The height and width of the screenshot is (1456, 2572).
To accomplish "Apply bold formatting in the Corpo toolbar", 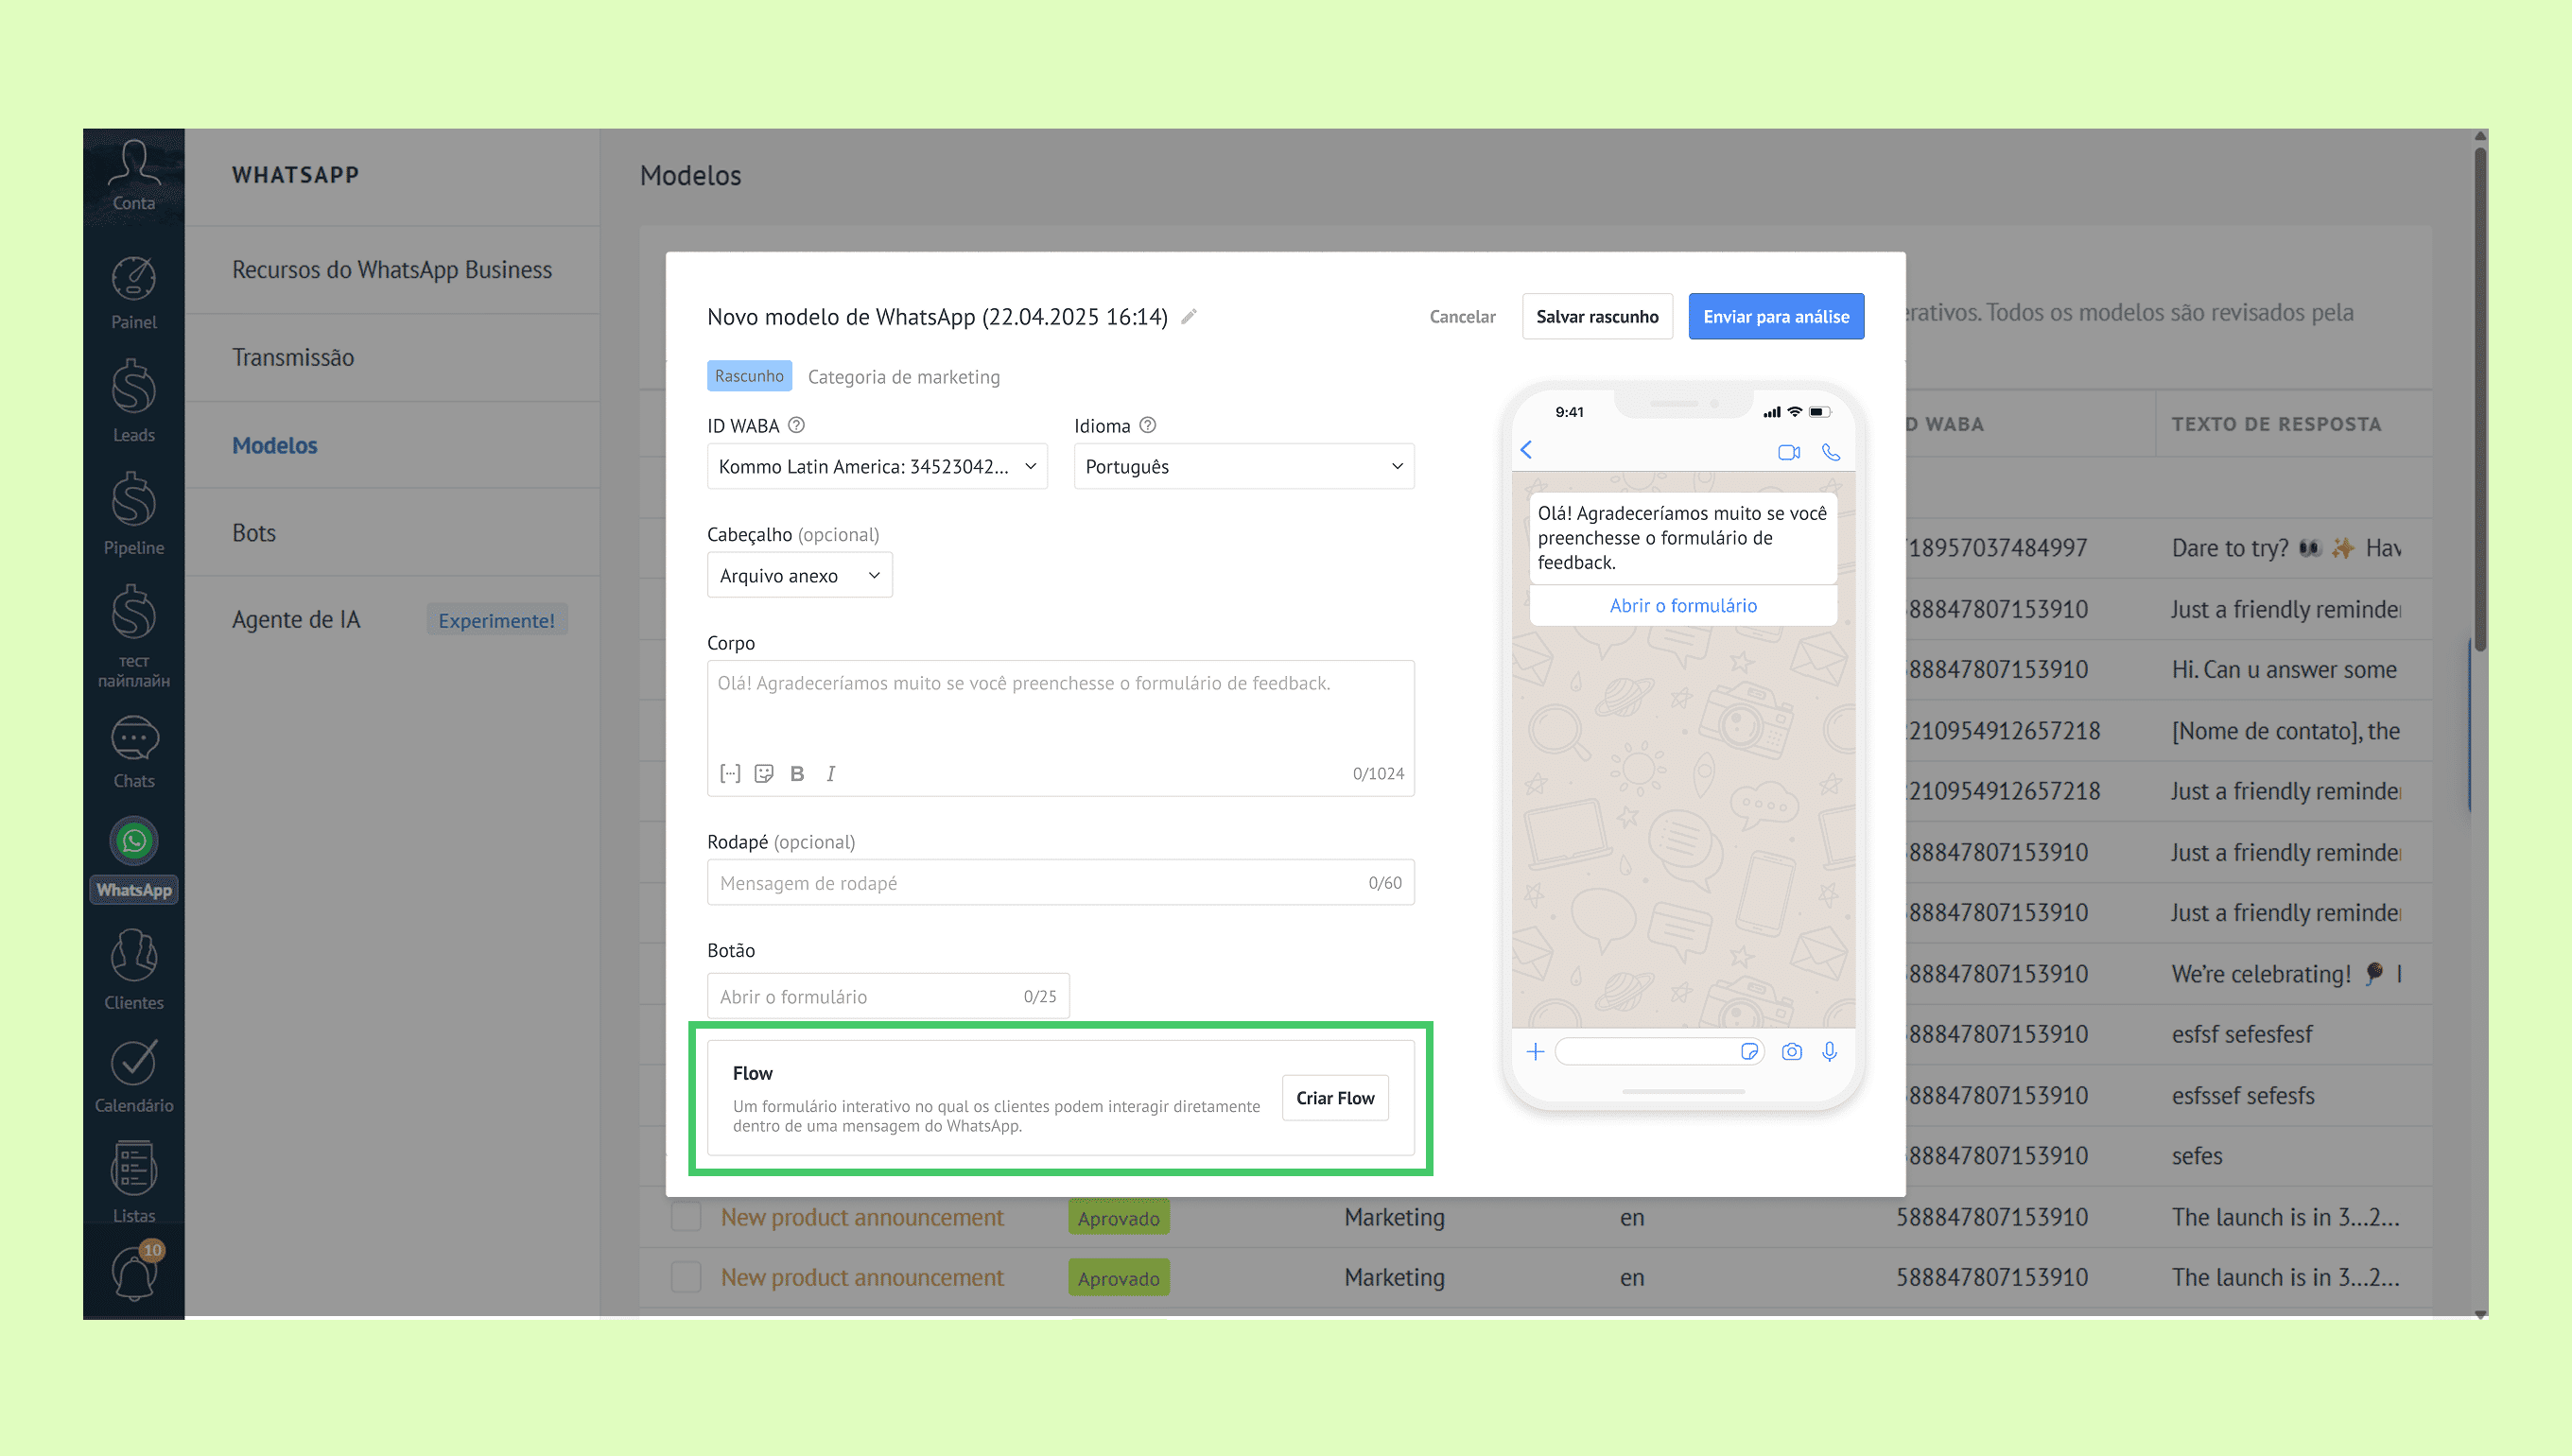I will click(x=797, y=773).
